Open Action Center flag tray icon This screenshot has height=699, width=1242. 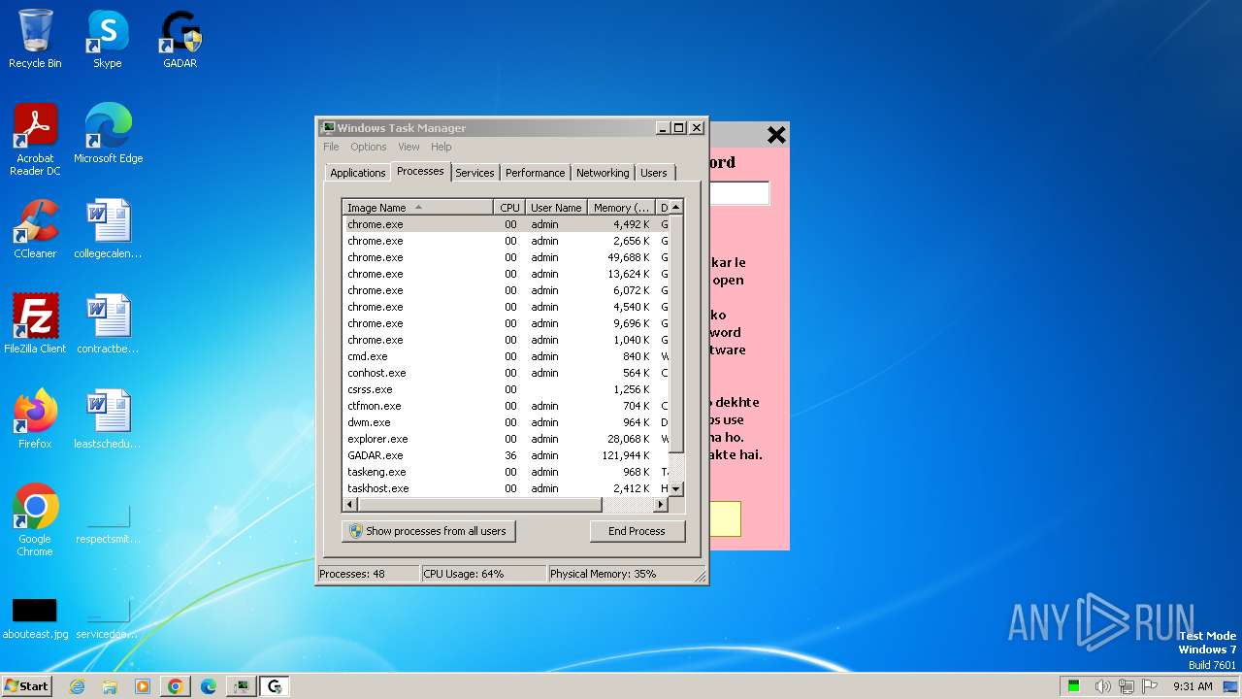pyautogui.click(x=1150, y=686)
